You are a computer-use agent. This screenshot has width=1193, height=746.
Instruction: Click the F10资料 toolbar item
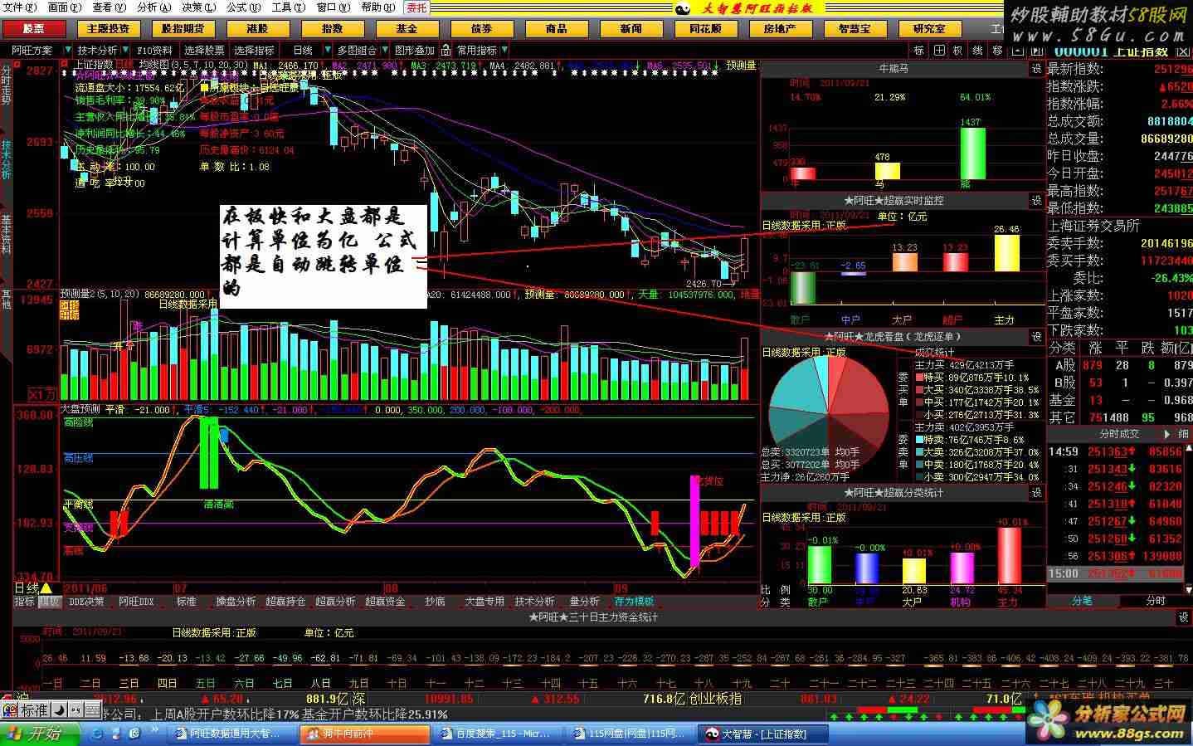pos(154,51)
